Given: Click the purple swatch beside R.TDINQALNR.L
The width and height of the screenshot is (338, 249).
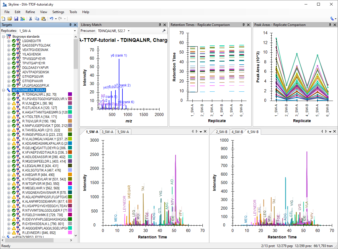Looking at the screenshot, I should point(70,95).
